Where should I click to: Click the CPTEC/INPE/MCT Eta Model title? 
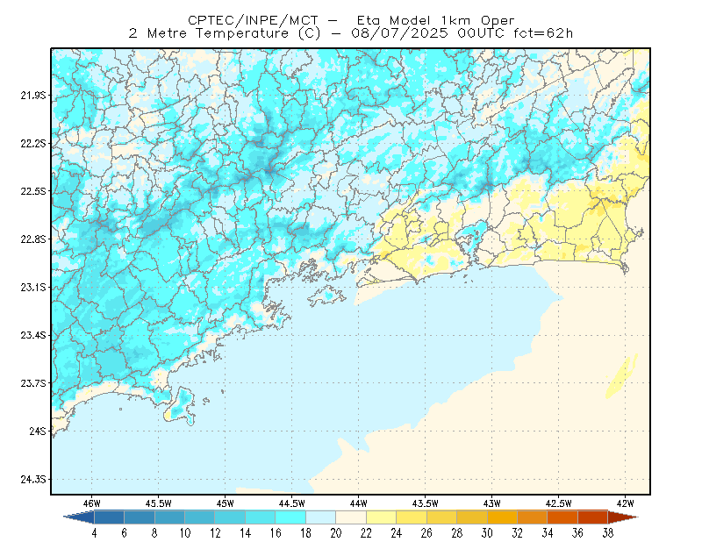pyautogui.click(x=351, y=20)
